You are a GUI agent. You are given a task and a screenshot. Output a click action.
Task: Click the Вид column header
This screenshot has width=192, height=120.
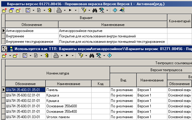[x=123, y=80]
